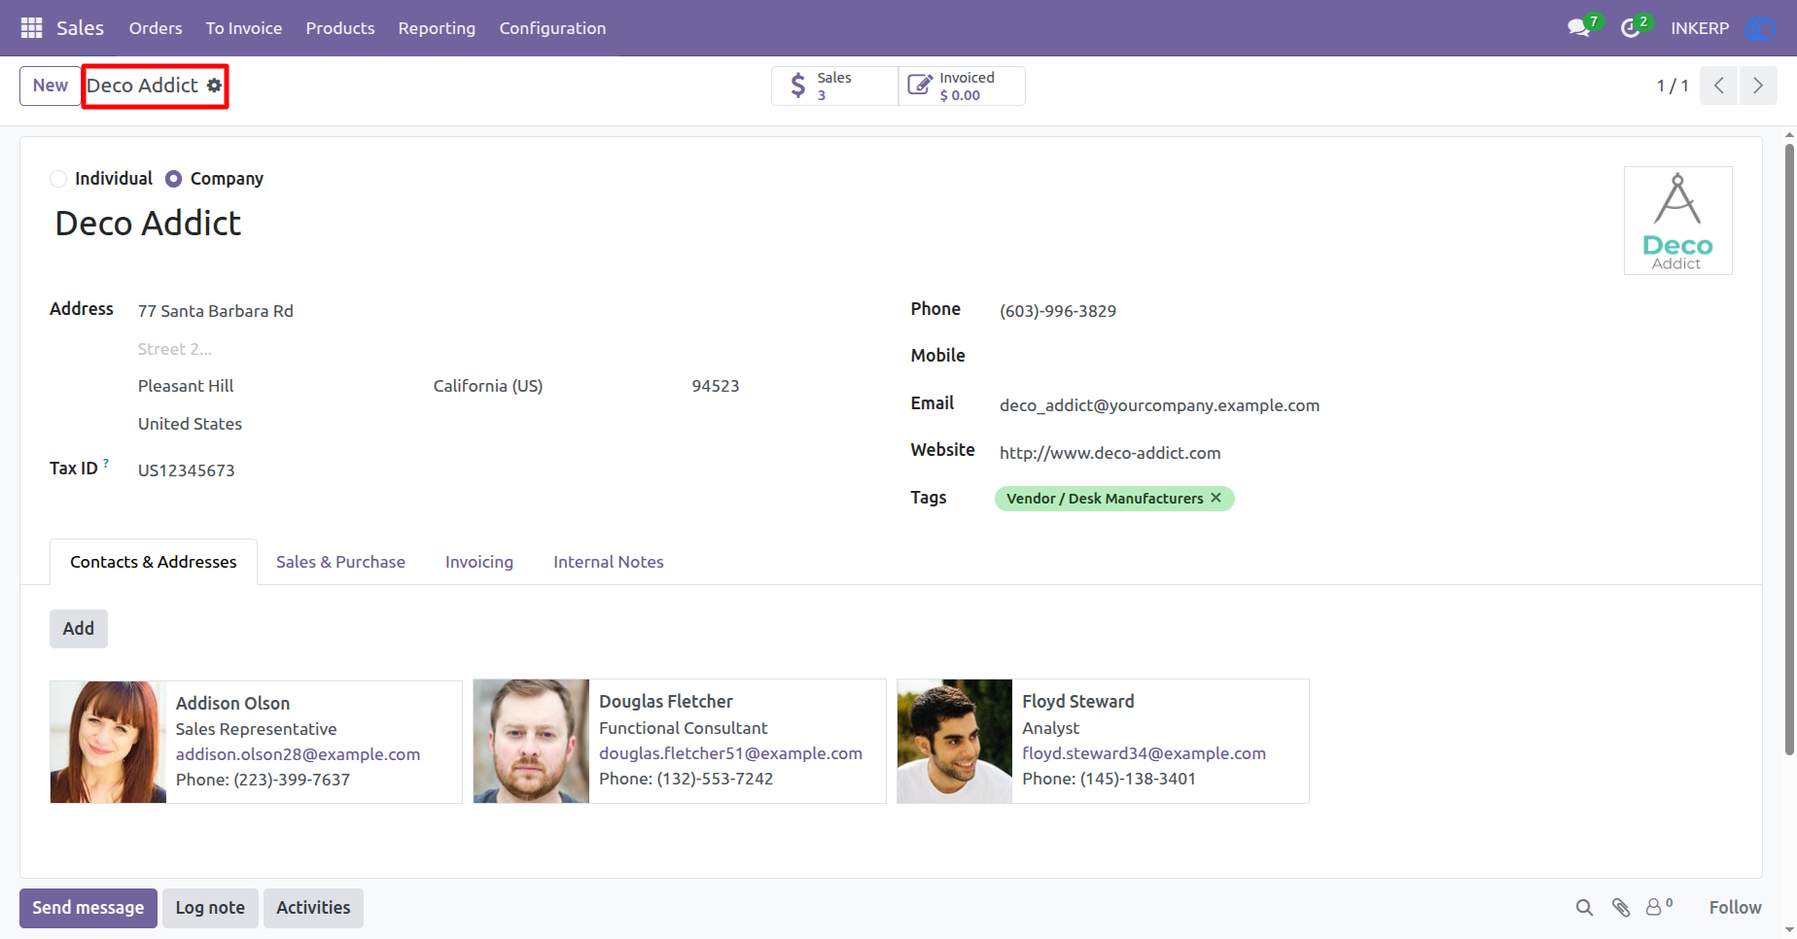Click the paperclip attachments icon
This screenshot has height=939, width=1797.
[x=1621, y=907]
